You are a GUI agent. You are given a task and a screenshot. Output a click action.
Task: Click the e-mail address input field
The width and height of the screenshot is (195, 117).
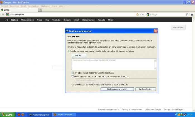tap(116, 80)
